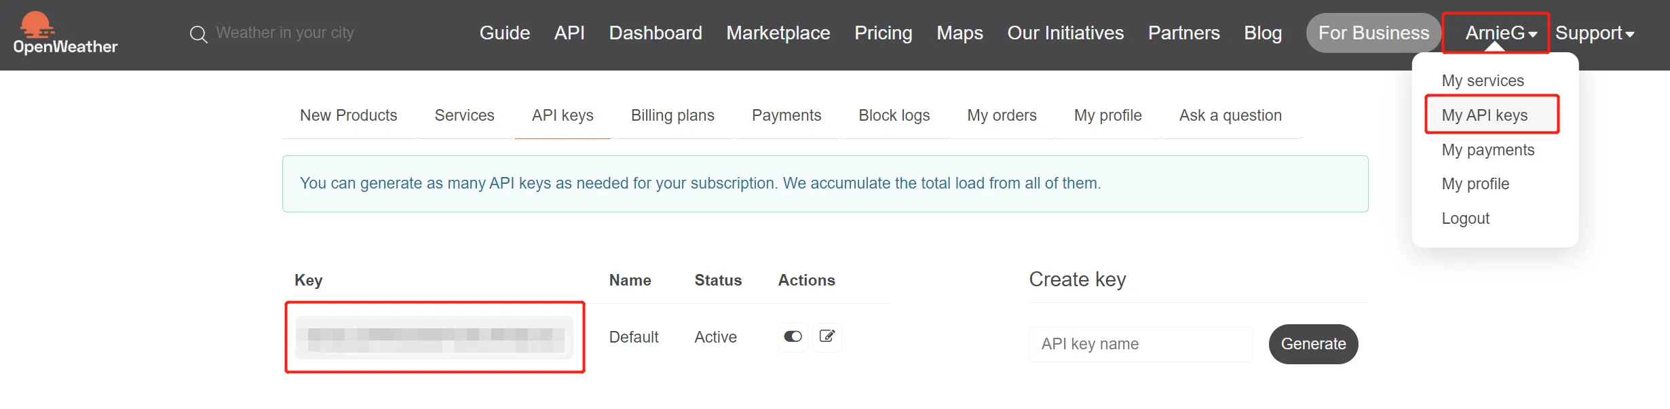
Task: Click the OpenWeather logo
Action: [65, 34]
